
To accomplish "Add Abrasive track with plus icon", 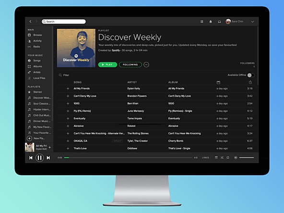I will [68, 126].
